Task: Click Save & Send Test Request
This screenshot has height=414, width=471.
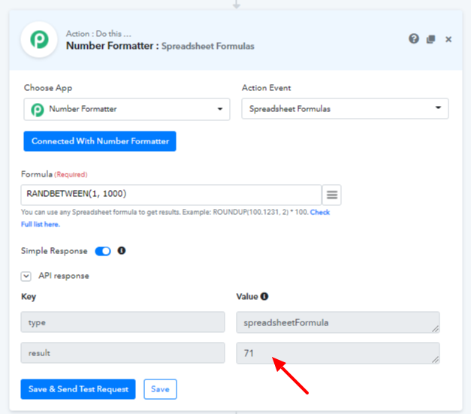Action: point(78,389)
